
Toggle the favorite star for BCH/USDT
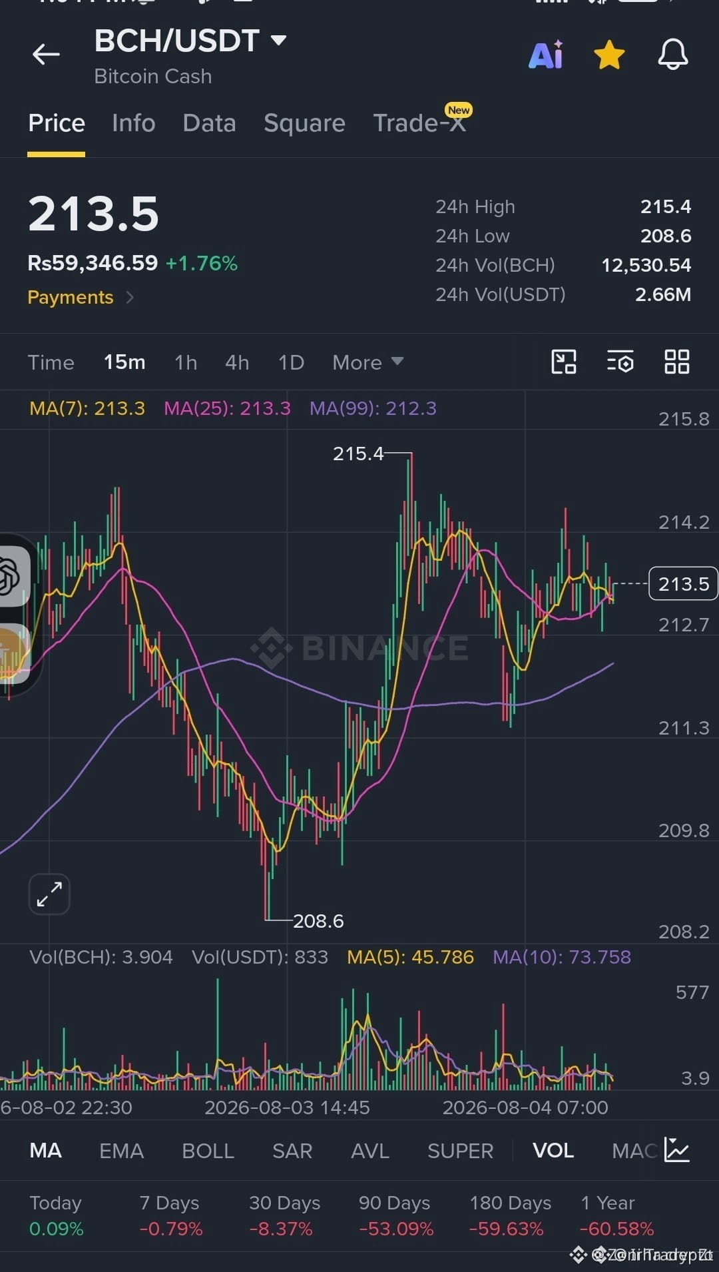tap(609, 55)
